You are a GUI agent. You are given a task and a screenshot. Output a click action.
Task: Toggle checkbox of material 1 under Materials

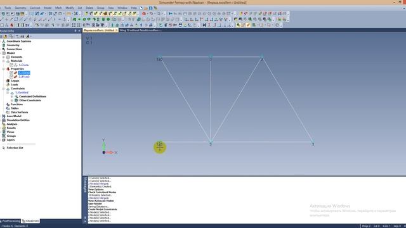pos(11,65)
